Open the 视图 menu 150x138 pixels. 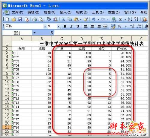pyautogui.click(x=49, y=12)
